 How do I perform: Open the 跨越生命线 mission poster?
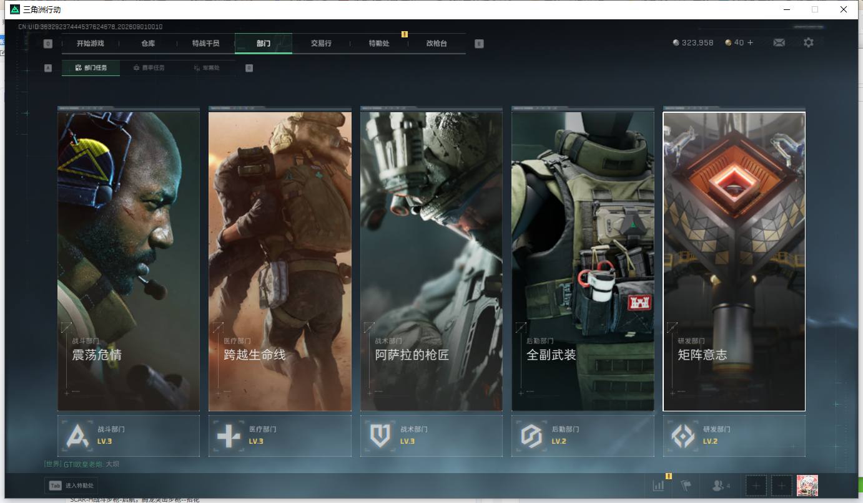click(280, 261)
